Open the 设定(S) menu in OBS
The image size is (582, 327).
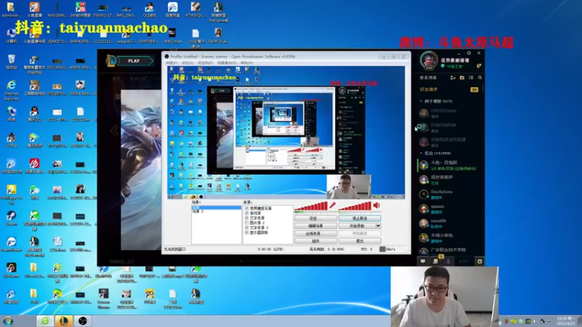click(188, 63)
